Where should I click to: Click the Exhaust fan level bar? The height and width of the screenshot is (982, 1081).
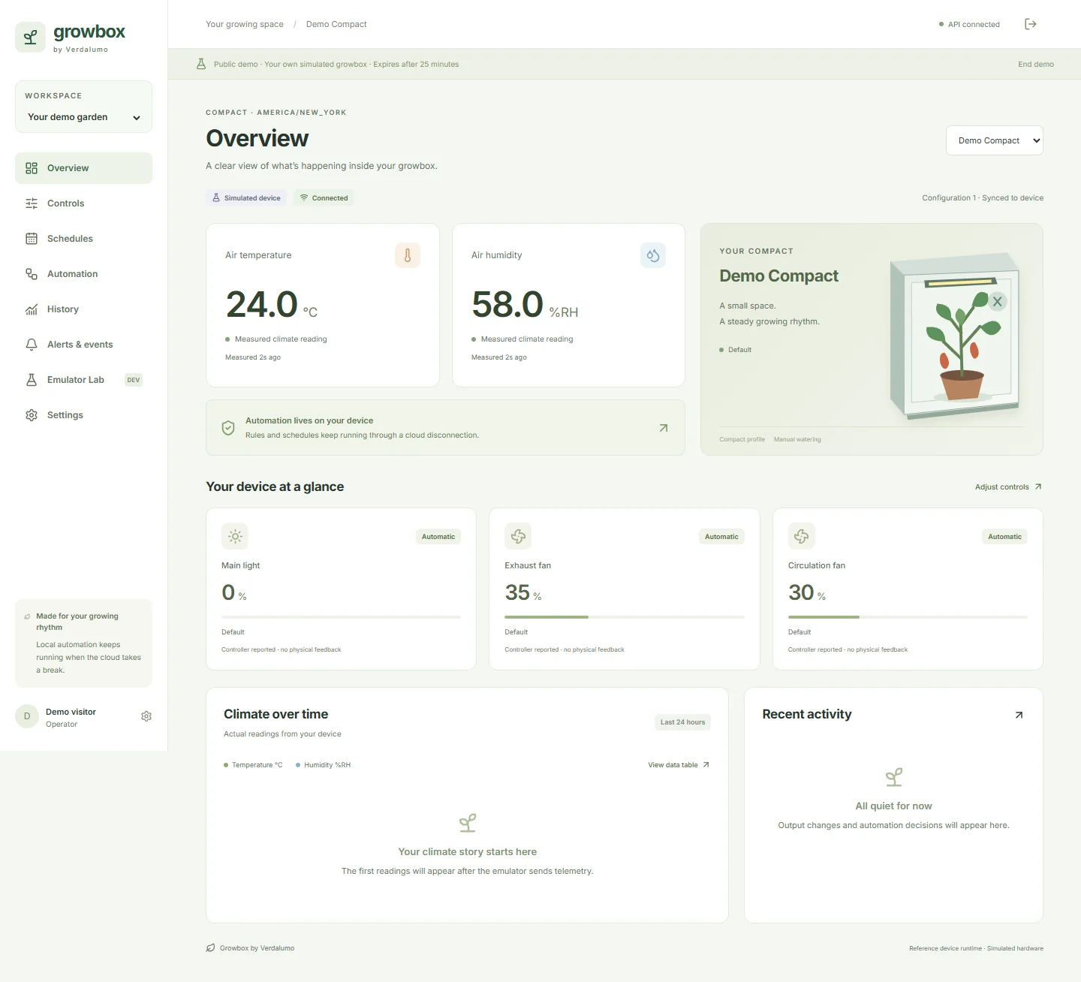click(625, 617)
